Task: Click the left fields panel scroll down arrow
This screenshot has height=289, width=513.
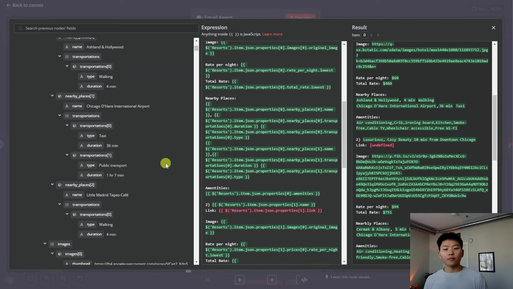Action: [x=196, y=262]
